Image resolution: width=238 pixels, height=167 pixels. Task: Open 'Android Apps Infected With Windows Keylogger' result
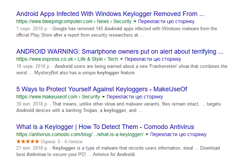coord(110,14)
